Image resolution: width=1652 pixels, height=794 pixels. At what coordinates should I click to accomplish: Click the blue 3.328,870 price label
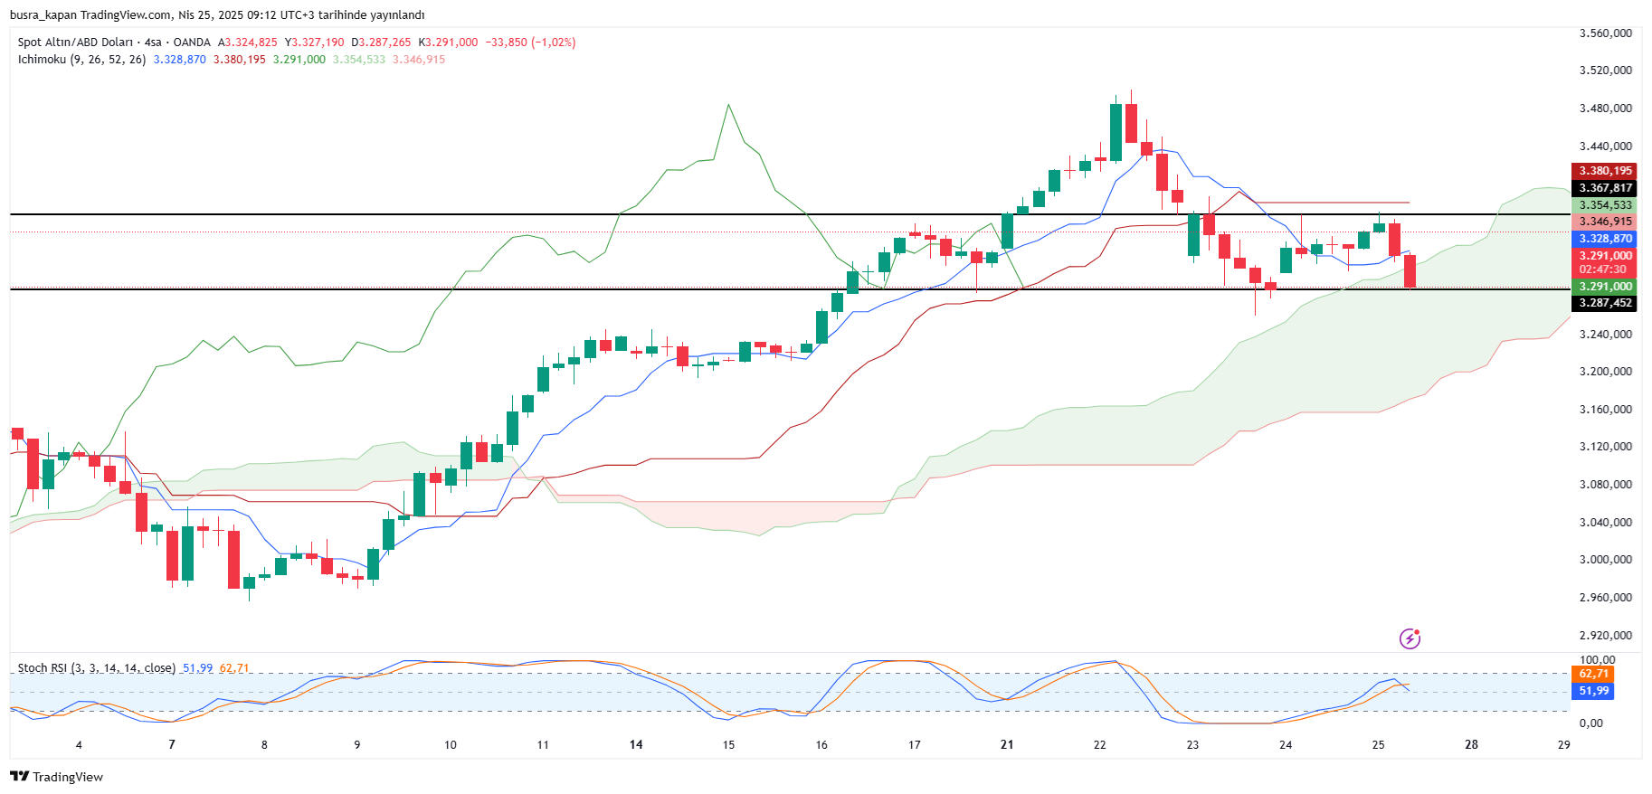click(1605, 239)
